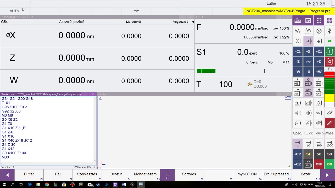The width and height of the screenshot is (335, 188).
Task: Toggle the M5 spindle stop button
Action: pyautogui.click(x=308, y=82)
